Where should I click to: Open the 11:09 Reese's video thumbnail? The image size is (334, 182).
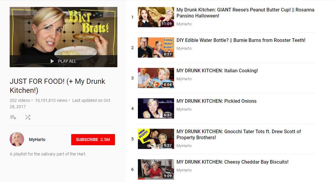156,17
